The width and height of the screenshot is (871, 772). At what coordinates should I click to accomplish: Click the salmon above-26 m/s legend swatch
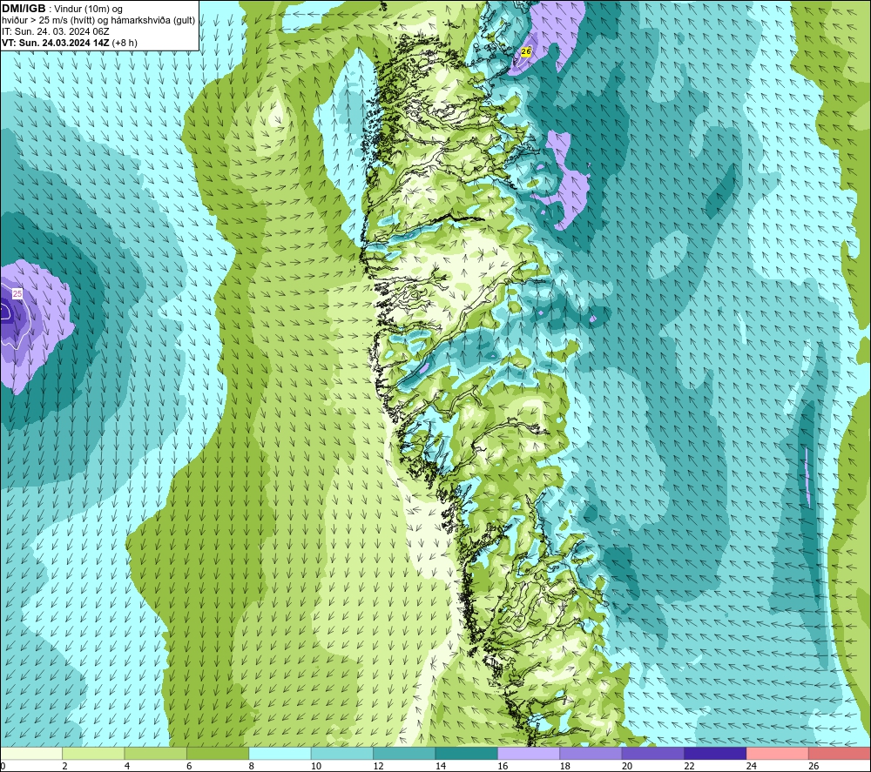click(x=840, y=753)
